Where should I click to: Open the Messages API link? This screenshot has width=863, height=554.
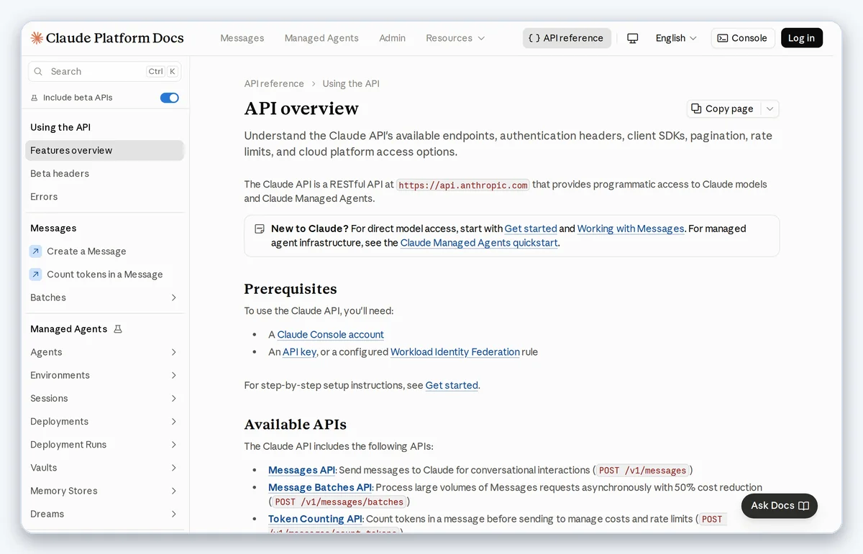[x=302, y=470]
